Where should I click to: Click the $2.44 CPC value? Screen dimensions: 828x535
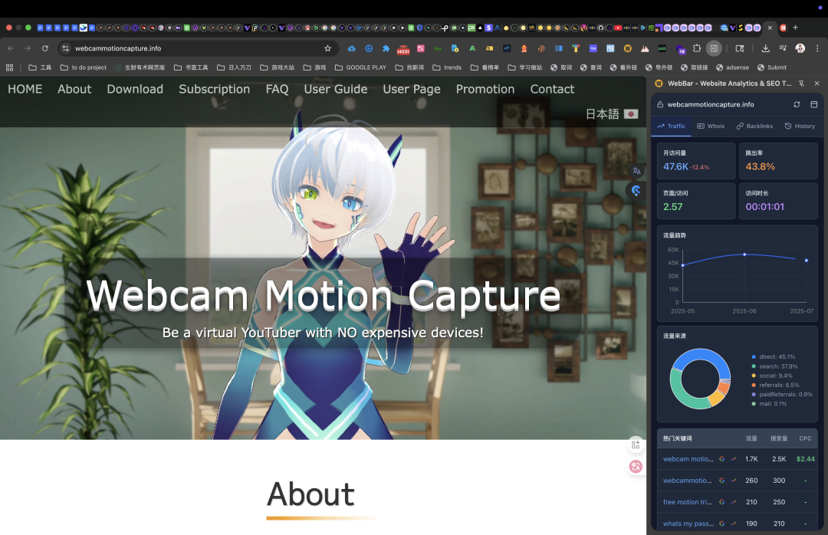pos(805,459)
